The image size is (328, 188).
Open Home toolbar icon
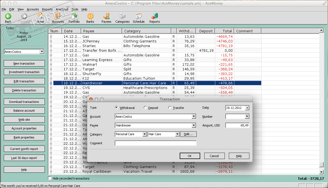[40, 18]
